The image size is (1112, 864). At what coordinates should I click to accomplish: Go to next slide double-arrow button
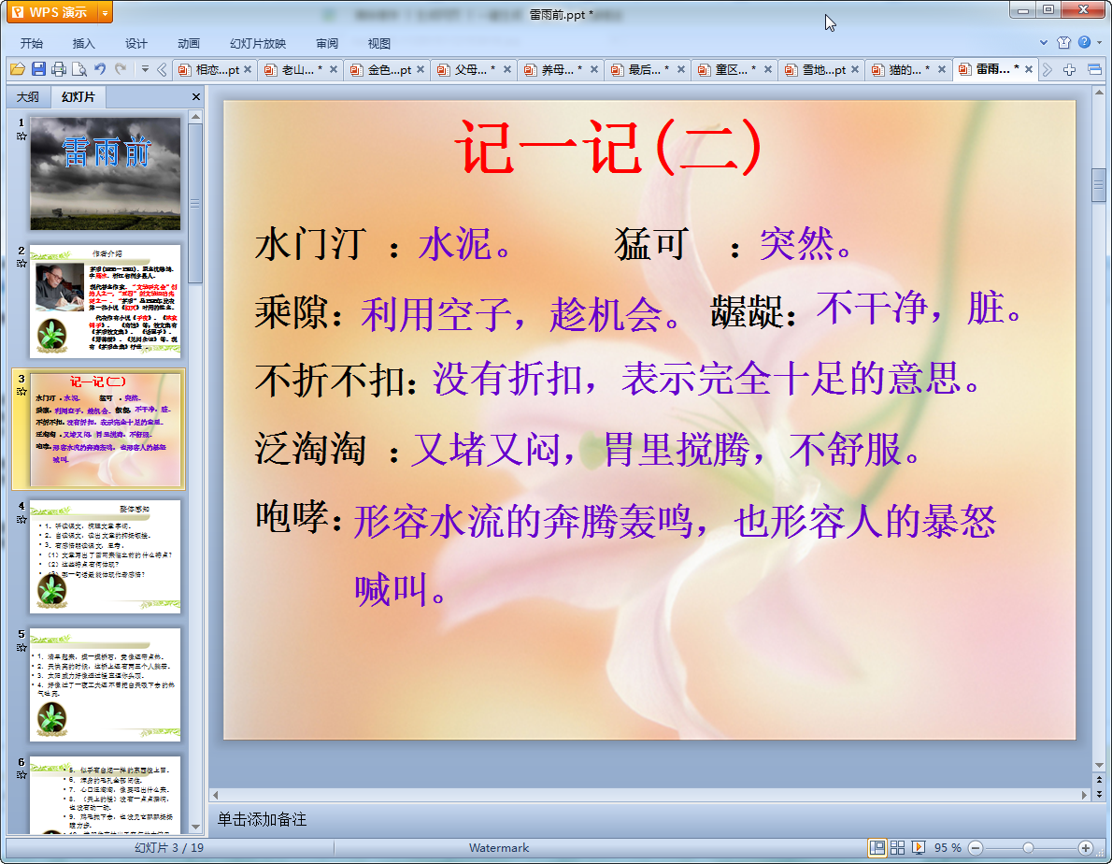1099,794
